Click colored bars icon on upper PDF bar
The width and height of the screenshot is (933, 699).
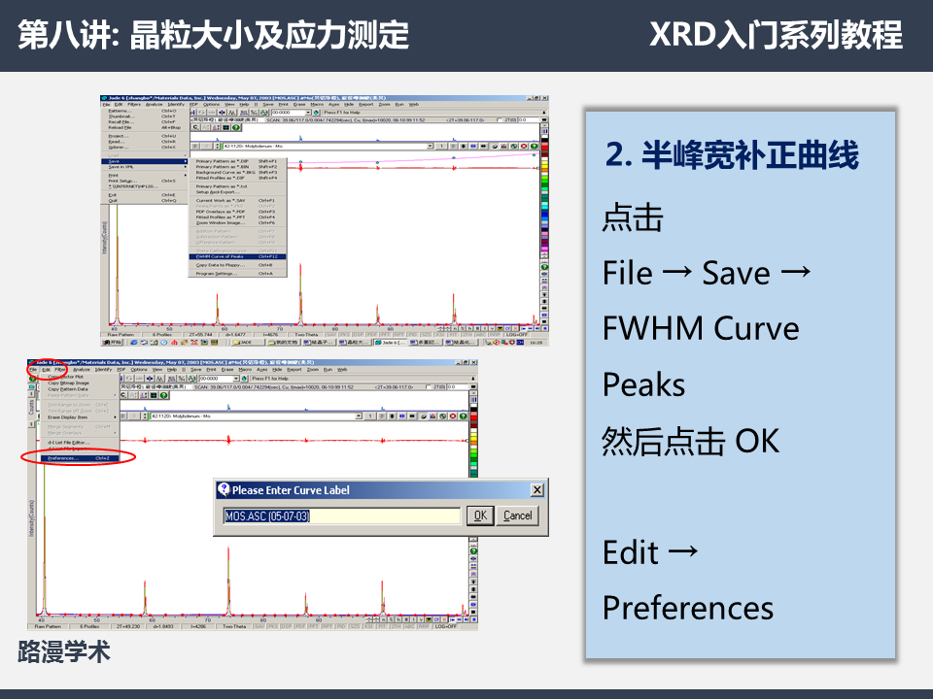pos(503,147)
